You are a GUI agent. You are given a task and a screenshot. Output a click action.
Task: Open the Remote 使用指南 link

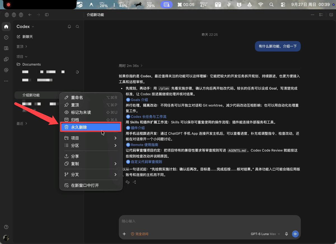coord(142,145)
